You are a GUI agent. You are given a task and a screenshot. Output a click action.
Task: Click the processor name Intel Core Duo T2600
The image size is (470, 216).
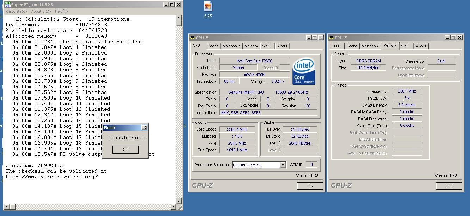click(x=254, y=61)
